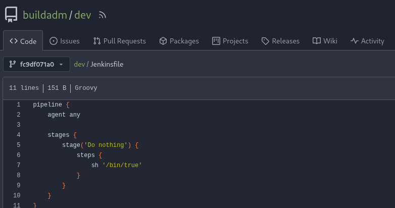Image resolution: width=395 pixels, height=208 pixels.
Task: Click the repository icon beside buildadm
Action: point(11,15)
